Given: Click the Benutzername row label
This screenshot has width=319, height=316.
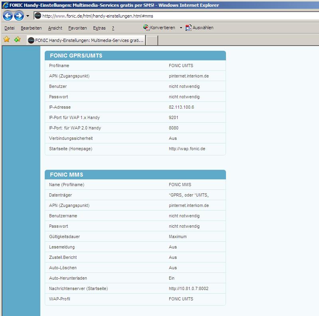Looking at the screenshot, I should pos(63,216).
